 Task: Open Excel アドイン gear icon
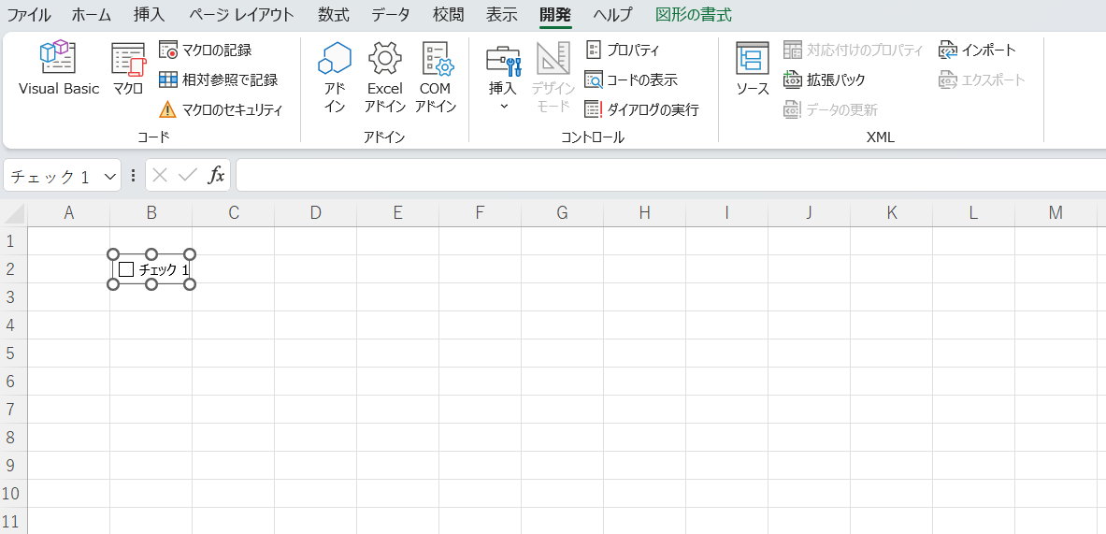click(385, 77)
